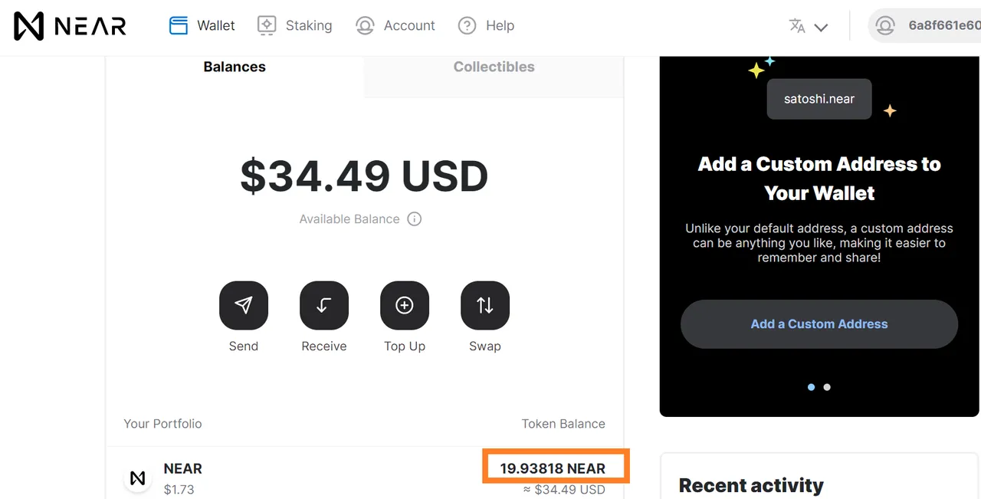Viewport: 981px width, 499px height.
Task: Click the Available Balance info icon
Action: click(415, 219)
